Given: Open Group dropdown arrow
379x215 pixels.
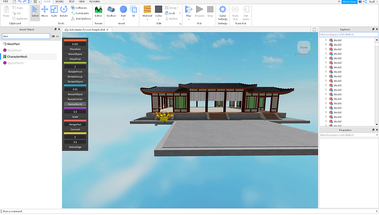Looking at the screenshot, I should point(179,8).
